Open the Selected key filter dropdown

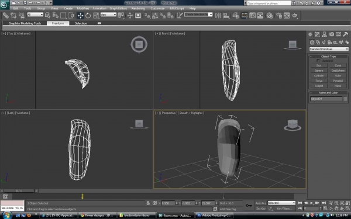click(x=281, y=203)
